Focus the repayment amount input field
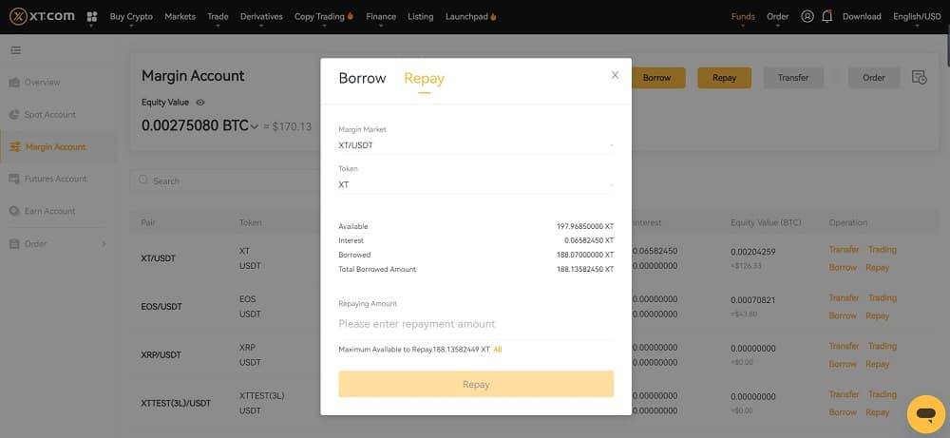 [x=476, y=324]
